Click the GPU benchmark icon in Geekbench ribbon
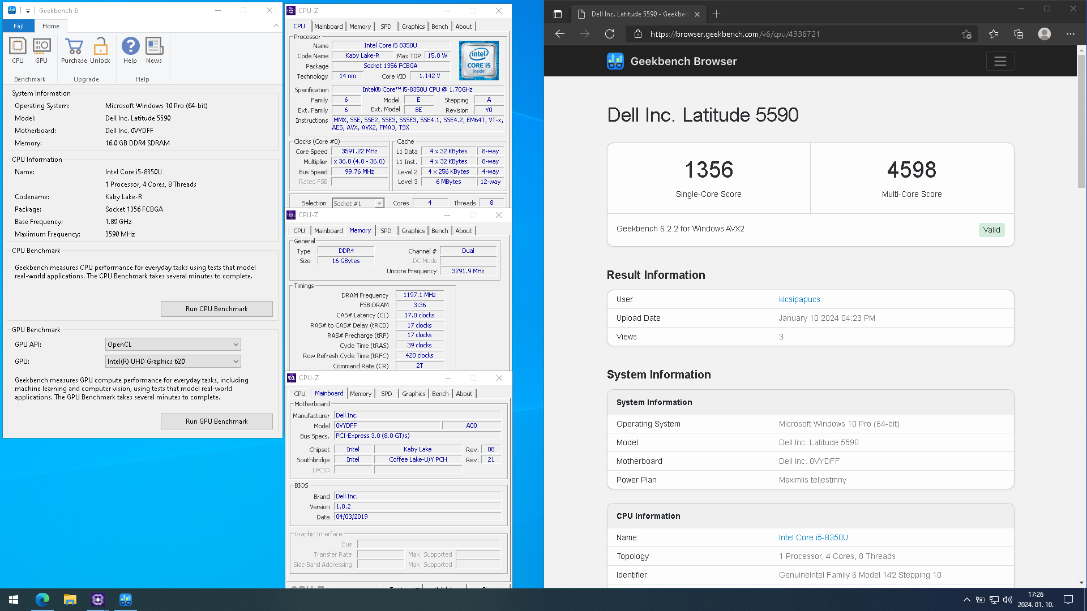 41,51
